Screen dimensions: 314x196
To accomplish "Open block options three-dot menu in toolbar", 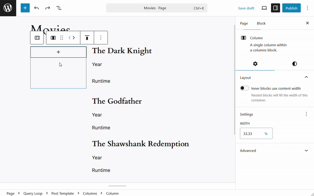I will pos(101,38).
